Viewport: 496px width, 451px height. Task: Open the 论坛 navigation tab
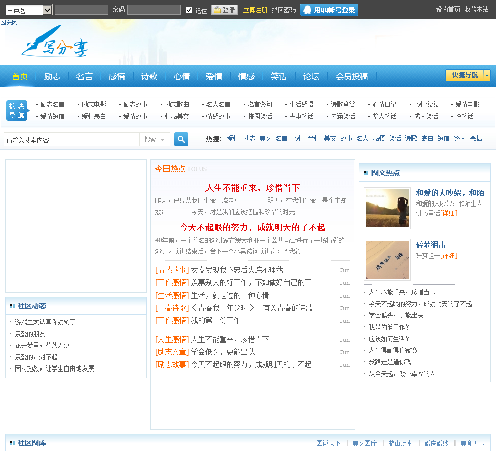[311, 76]
